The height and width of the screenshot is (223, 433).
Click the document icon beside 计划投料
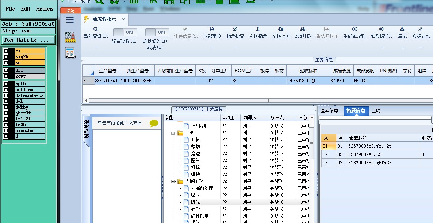186,126
